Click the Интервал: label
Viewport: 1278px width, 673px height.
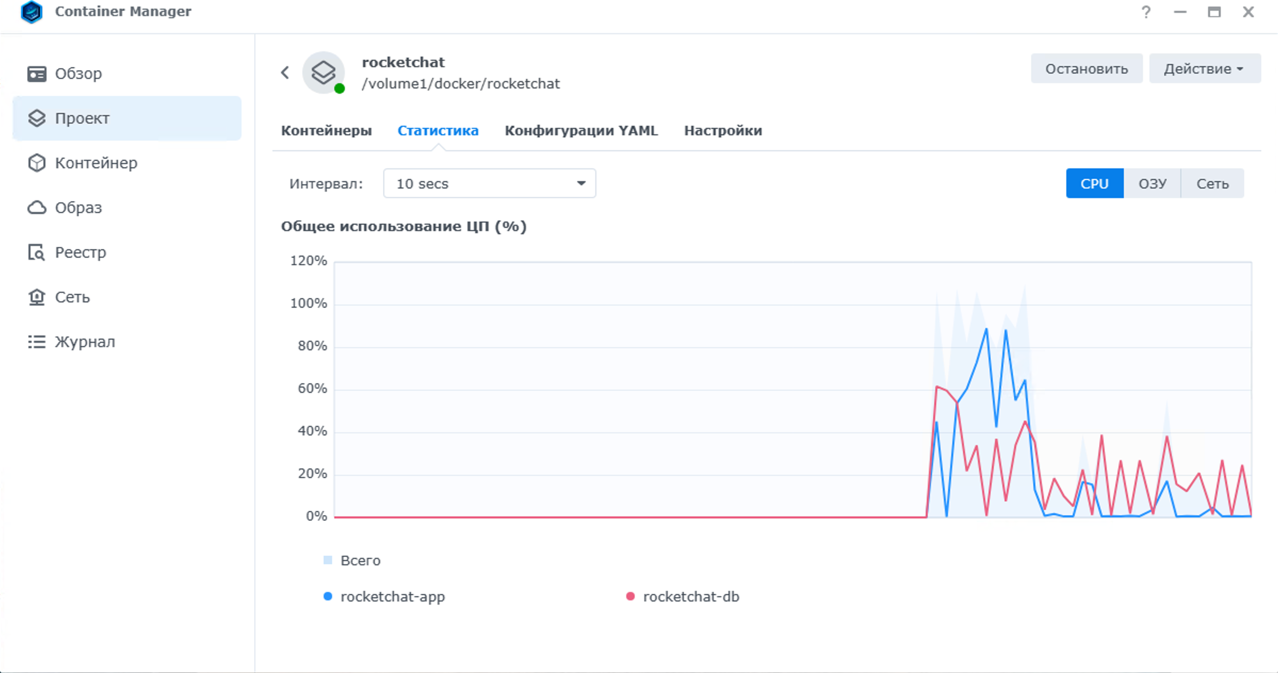[x=326, y=184]
